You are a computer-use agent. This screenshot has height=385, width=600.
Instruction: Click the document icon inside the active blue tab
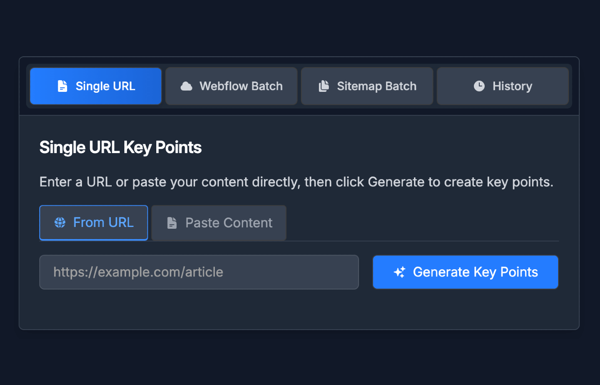click(64, 86)
